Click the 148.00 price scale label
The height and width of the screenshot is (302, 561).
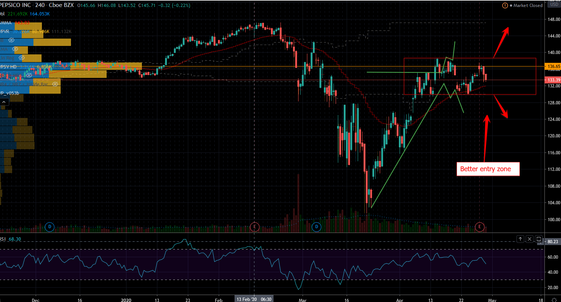(x=554, y=19)
